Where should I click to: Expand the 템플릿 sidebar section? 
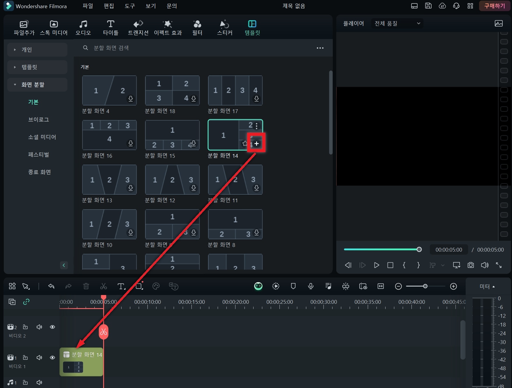[37, 67]
